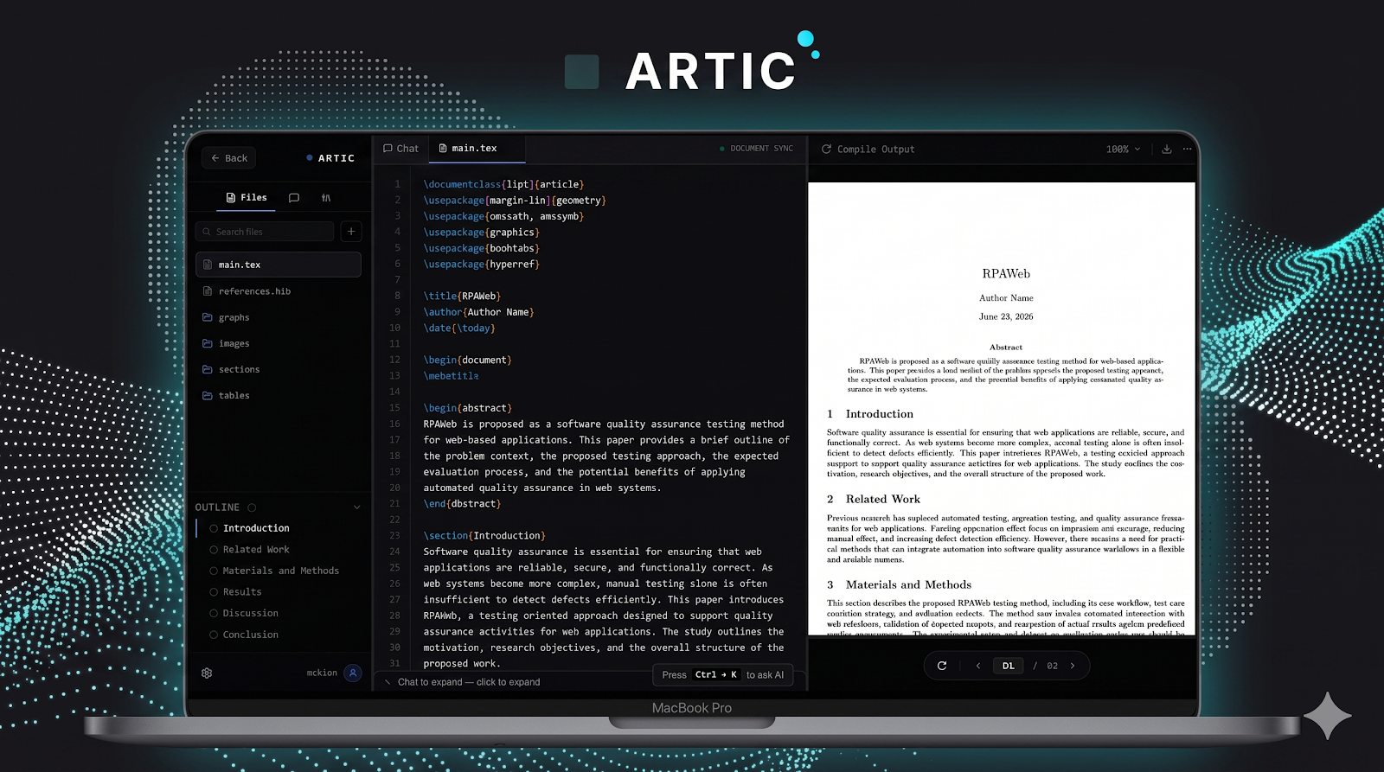The width and height of the screenshot is (1384, 772).
Task: Click total page count 02
Action: (x=1052, y=666)
